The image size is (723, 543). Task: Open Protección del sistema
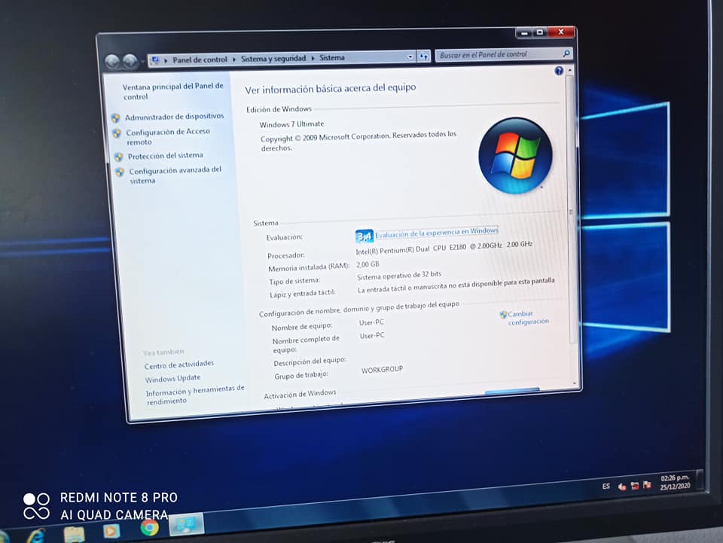165,156
